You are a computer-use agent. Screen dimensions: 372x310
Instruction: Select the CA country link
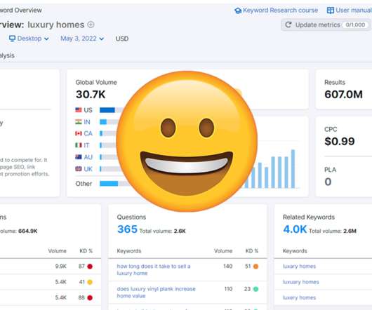pos(88,134)
